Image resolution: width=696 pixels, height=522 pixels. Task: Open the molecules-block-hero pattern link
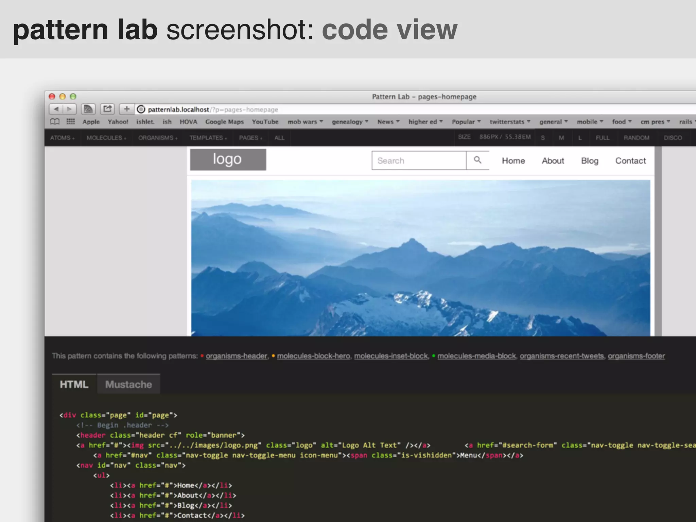pyautogui.click(x=313, y=356)
